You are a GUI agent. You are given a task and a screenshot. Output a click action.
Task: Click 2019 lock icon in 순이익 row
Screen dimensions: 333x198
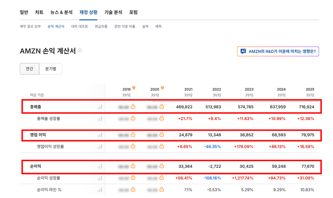pos(133,166)
